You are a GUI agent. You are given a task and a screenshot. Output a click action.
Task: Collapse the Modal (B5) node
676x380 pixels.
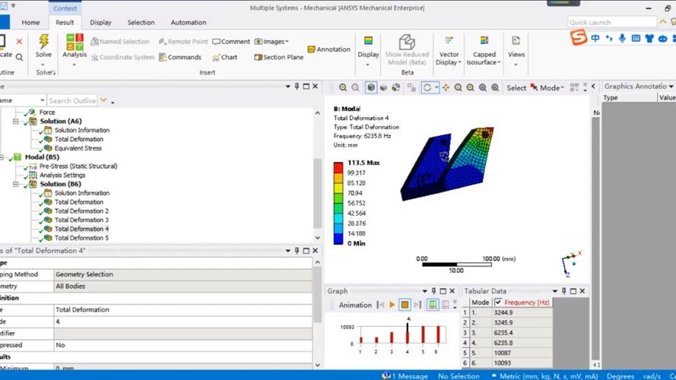click(2, 157)
